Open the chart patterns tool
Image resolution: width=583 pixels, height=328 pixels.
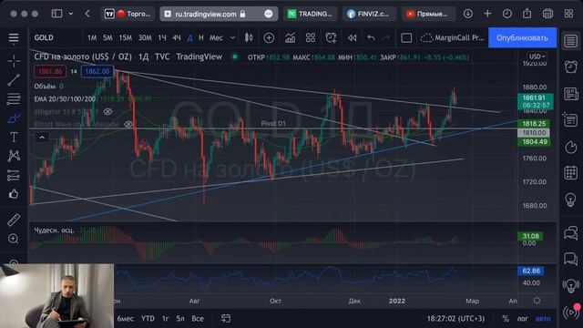(14, 156)
